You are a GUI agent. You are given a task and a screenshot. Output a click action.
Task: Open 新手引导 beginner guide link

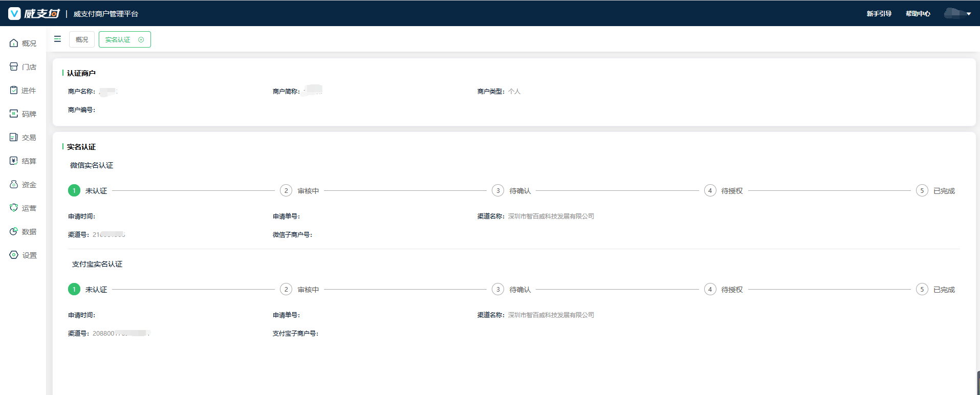coord(879,14)
